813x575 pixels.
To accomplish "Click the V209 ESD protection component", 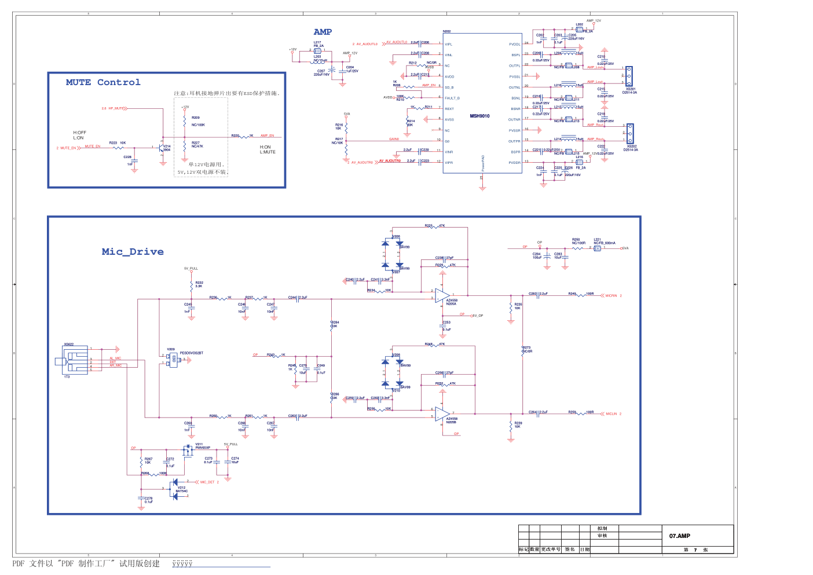I will coord(173,360).
